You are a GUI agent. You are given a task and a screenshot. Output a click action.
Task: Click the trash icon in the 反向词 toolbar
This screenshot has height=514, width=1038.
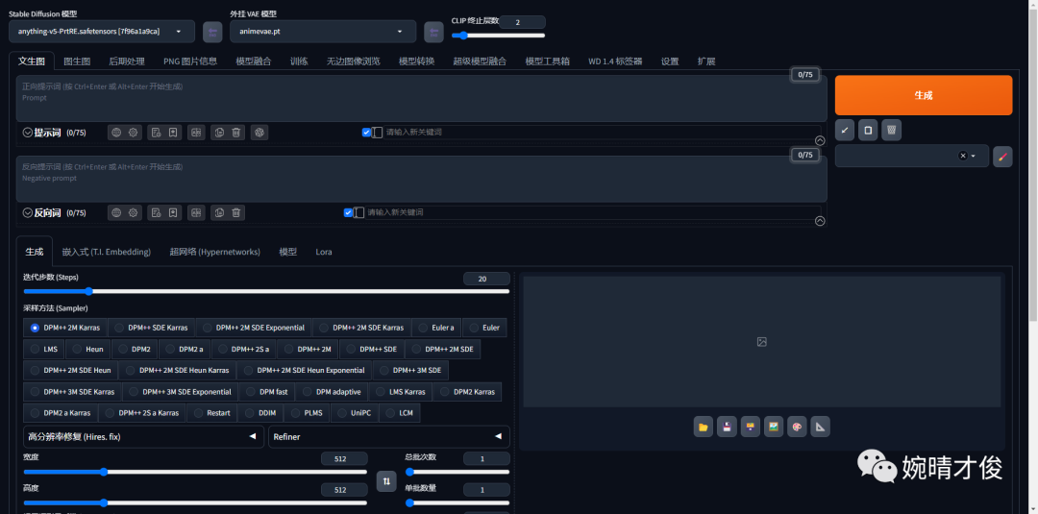pyautogui.click(x=235, y=213)
